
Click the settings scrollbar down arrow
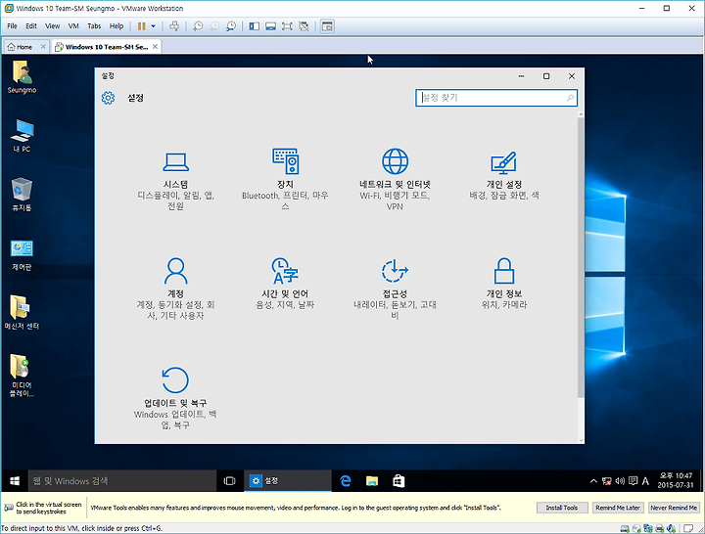(x=581, y=440)
